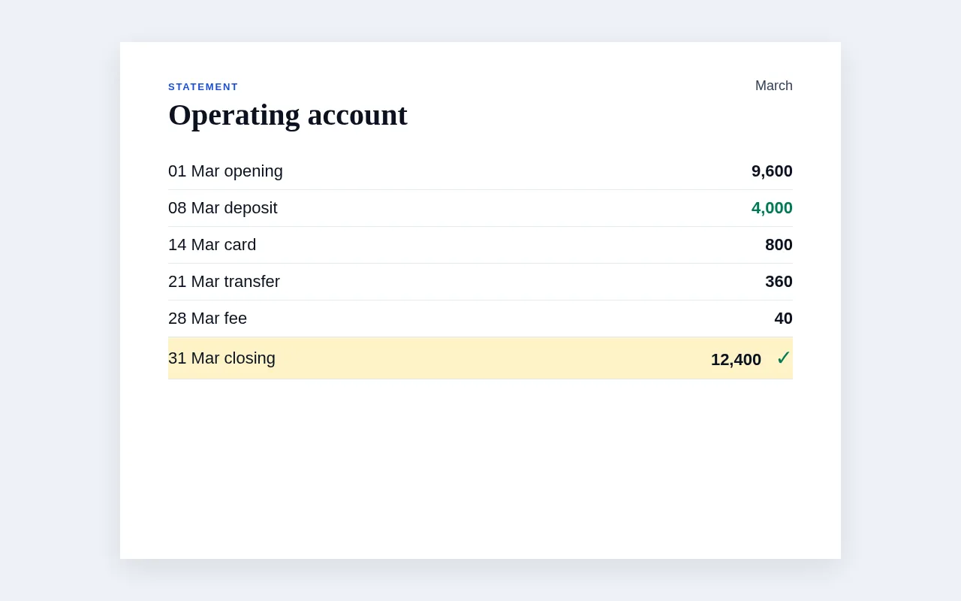Select the STATEMENT label
Viewport: 961px width, 601px height.
coord(203,87)
